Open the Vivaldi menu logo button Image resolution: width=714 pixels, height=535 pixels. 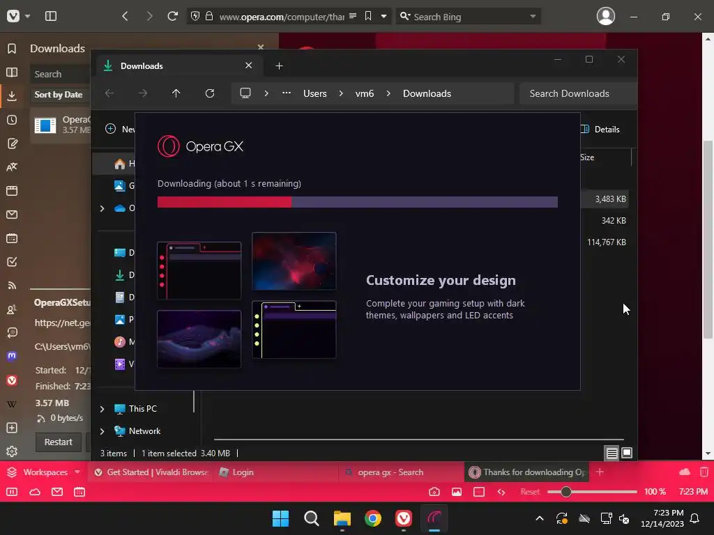13,17
